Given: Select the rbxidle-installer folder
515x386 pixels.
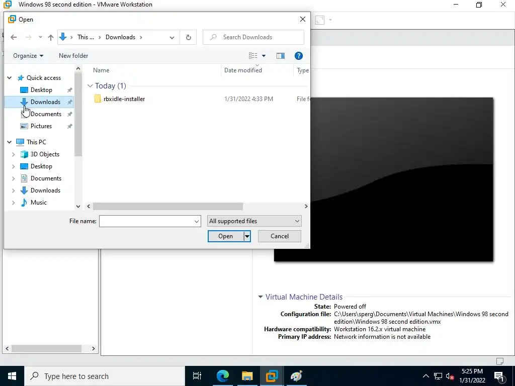Looking at the screenshot, I should [124, 99].
